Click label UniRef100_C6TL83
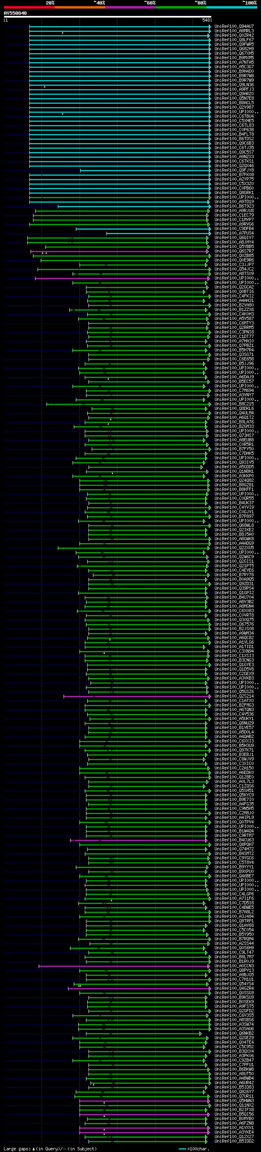261x1152 pixels. point(234,125)
